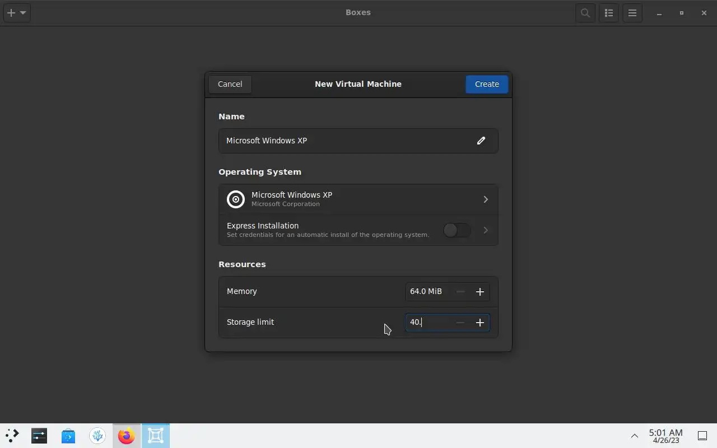Toggle the Express Installation switch

pos(457,230)
